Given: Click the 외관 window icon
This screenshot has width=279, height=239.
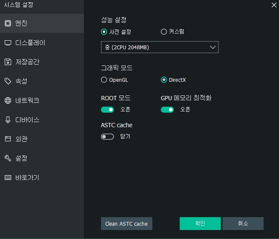Looking at the screenshot, I should tap(8, 139).
